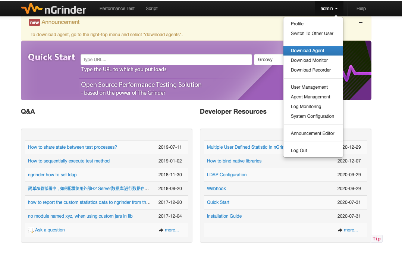
Task: Log Out from the admin menu
Action: click(313, 151)
